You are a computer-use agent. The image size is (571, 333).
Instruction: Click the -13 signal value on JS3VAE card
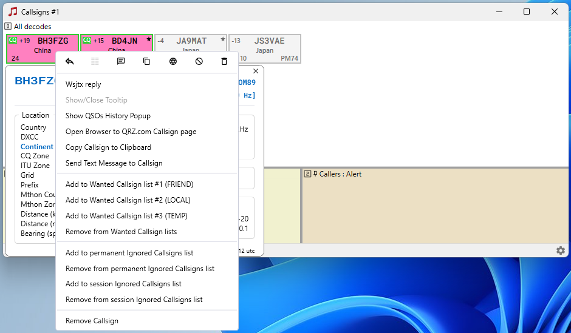tap(236, 41)
